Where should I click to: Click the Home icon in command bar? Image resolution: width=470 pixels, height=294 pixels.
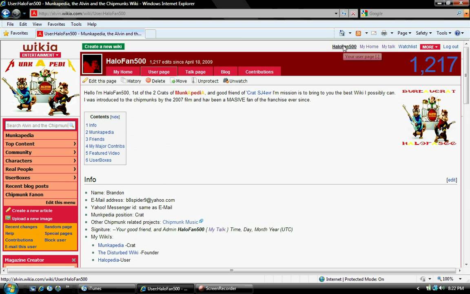pos(342,33)
